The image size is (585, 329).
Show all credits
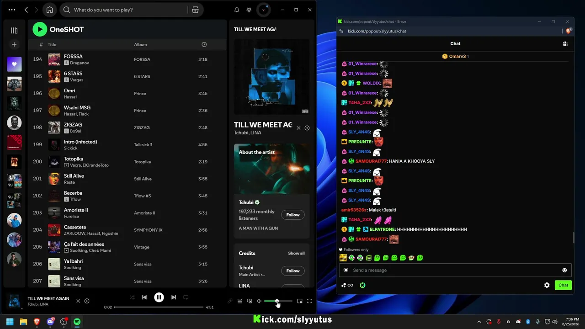(x=296, y=253)
